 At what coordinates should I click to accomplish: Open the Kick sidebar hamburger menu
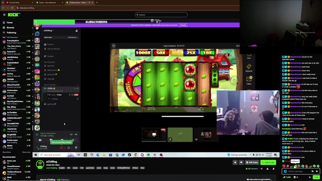pyautogui.click(x=4, y=15)
